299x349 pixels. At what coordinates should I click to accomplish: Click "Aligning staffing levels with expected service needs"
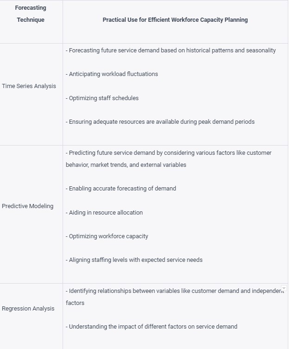pyautogui.click(x=134, y=260)
